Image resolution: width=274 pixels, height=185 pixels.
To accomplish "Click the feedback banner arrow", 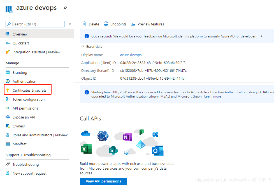I will click(x=260, y=36).
